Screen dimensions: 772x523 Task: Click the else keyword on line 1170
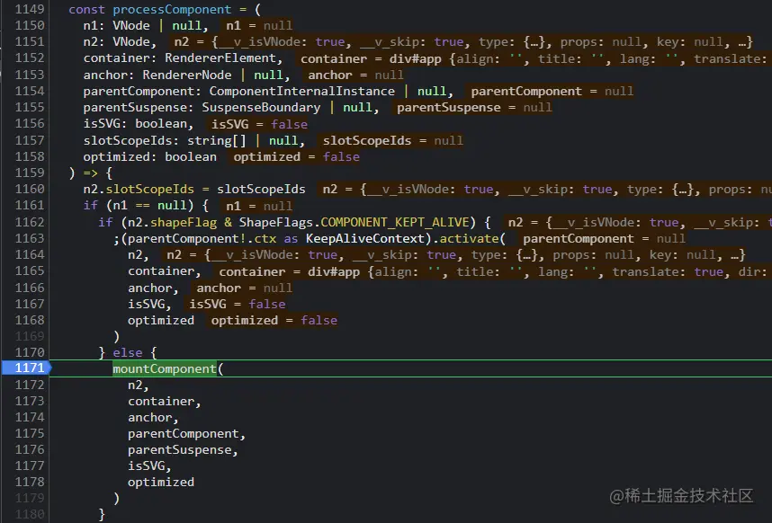[x=128, y=352]
